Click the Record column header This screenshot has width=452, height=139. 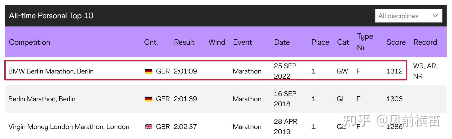coord(425,42)
